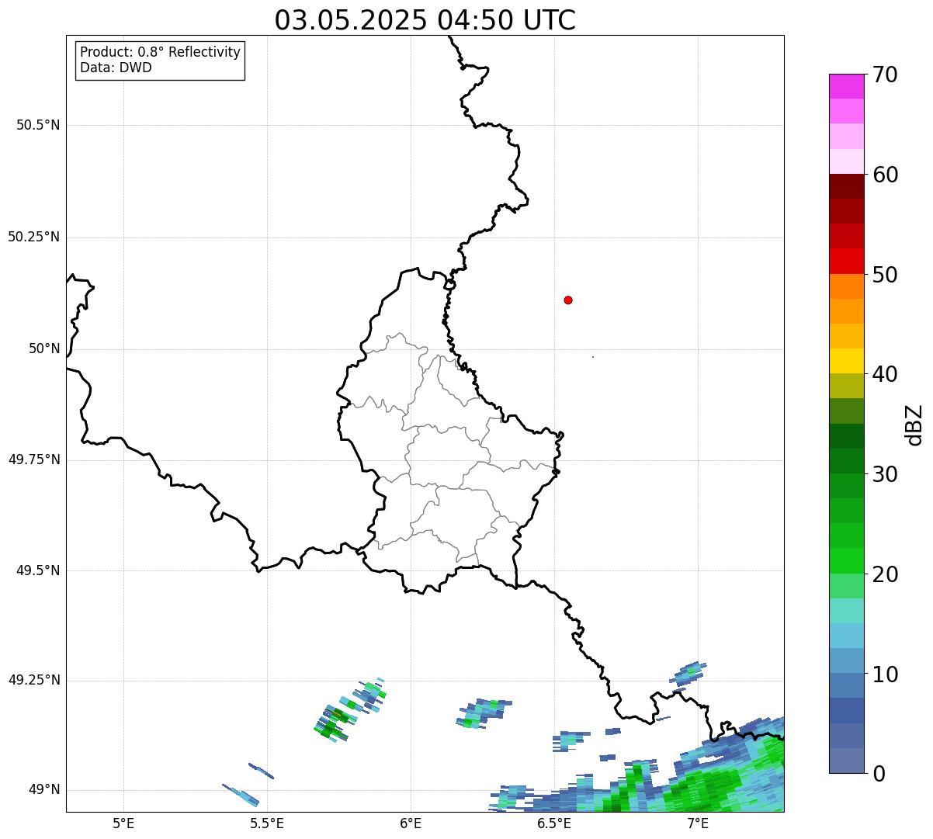Click the "Data: DWD" label
The height and width of the screenshot is (839, 933).
116,68
